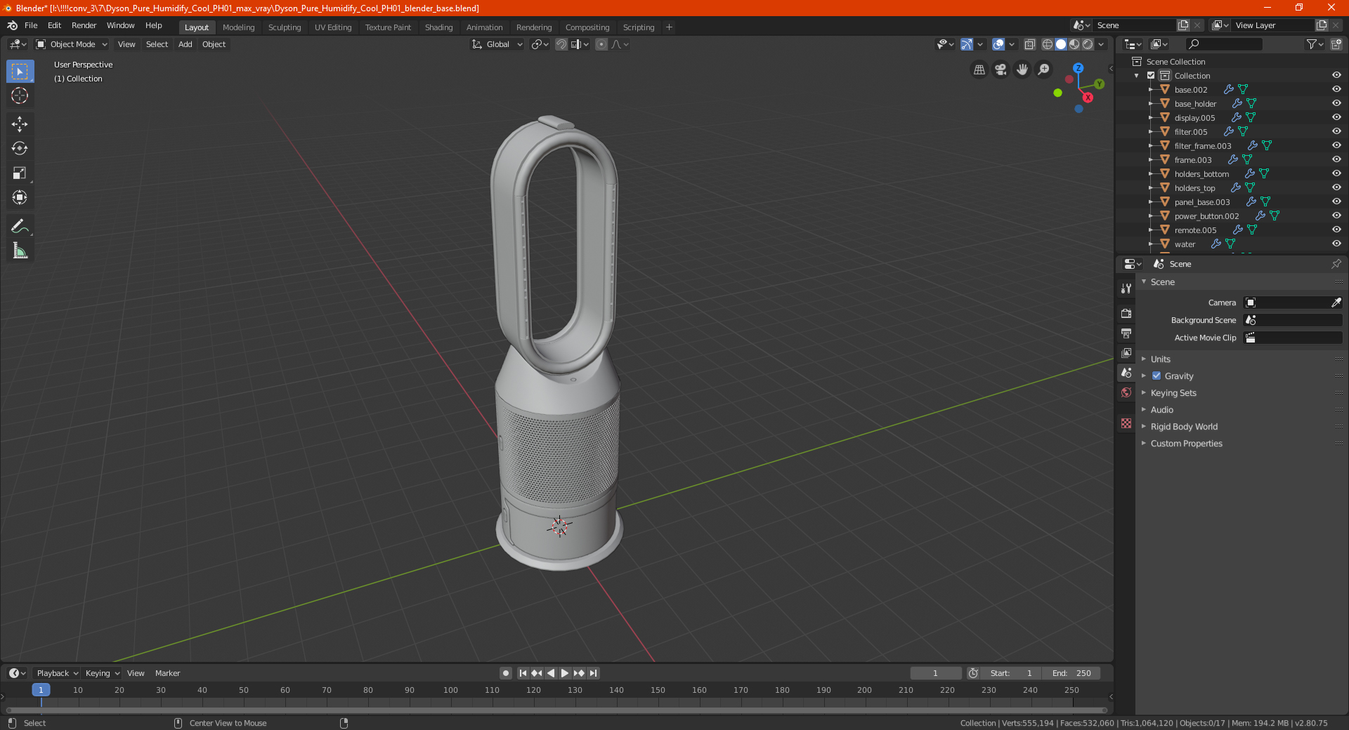Open the Global transform orientation dropdown
This screenshot has height=730, width=1349.
(497, 44)
